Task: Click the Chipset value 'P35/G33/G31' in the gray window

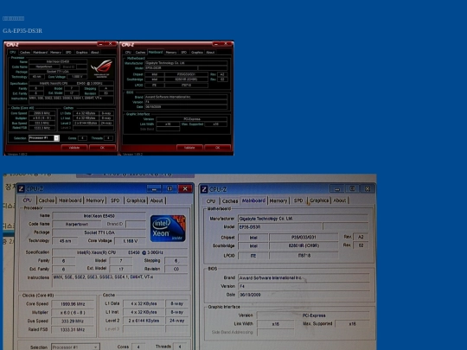Action: pyautogui.click(x=304, y=237)
